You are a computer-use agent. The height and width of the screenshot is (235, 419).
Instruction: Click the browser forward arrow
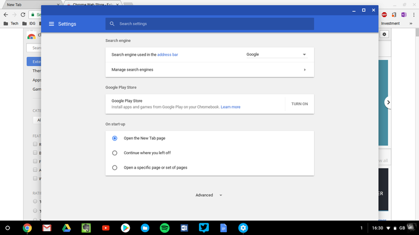point(15,14)
